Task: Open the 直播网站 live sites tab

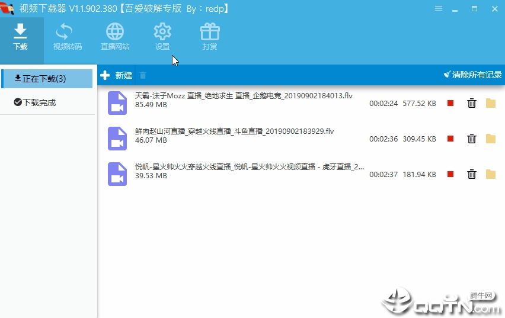Action: click(x=115, y=37)
